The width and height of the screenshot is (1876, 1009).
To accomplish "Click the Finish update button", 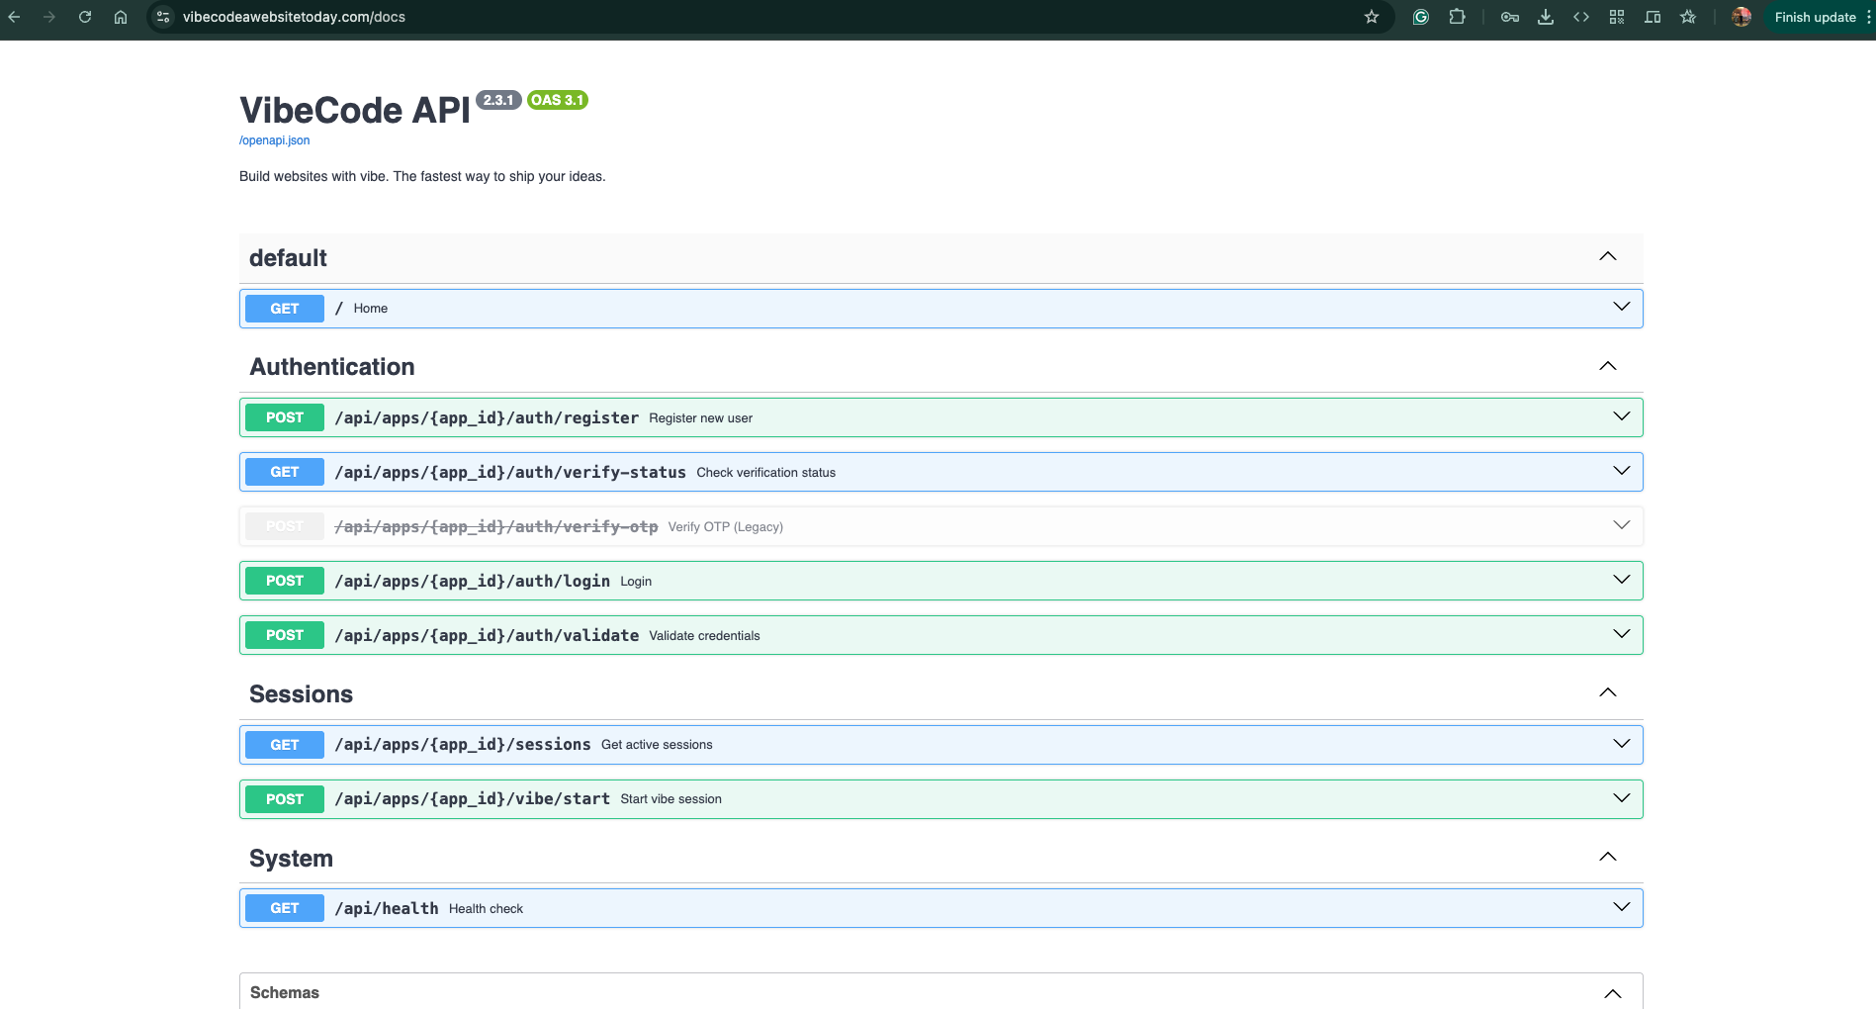I will tap(1817, 17).
